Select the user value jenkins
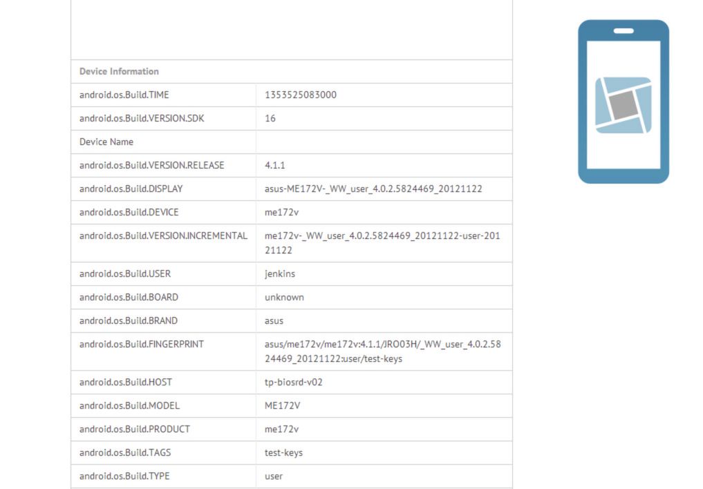The image size is (703, 489). [x=280, y=274]
